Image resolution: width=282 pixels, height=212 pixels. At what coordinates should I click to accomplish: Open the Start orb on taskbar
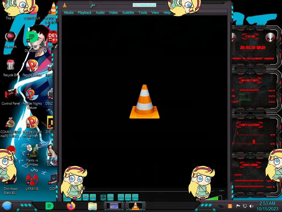7,206
